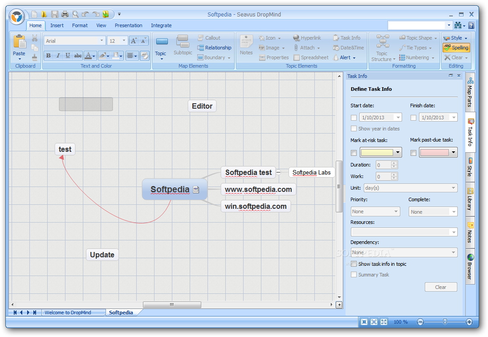488x337 pixels.
Task: Select the Softpedia Labs subtopic
Action: coord(312,172)
